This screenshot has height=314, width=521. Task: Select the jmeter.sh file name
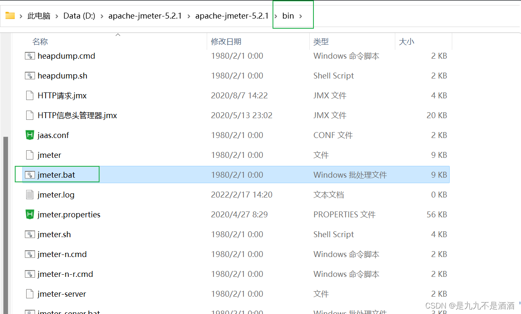54,234
